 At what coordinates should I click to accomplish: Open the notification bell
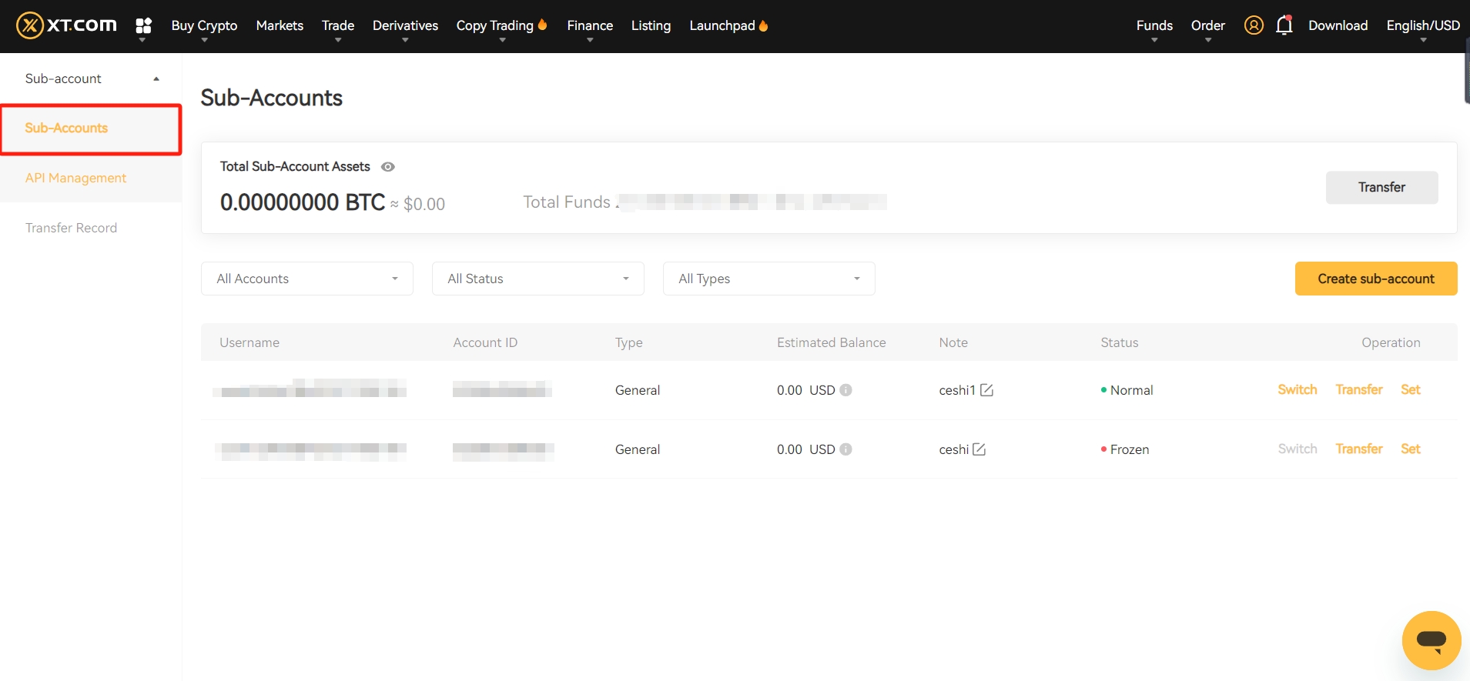1284,25
